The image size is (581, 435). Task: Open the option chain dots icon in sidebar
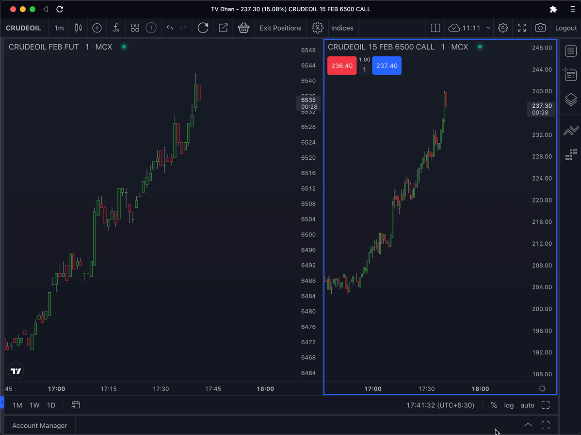571,154
